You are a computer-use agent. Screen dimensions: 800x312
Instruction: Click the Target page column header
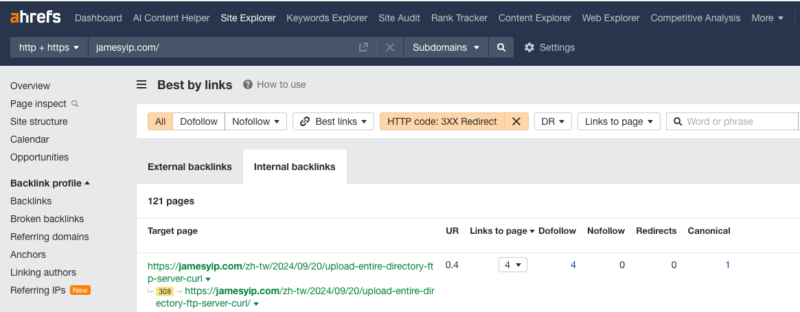tap(172, 231)
